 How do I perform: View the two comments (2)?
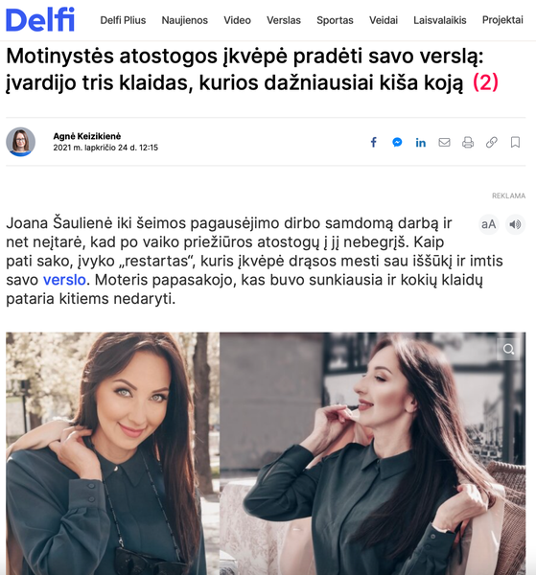485,82
